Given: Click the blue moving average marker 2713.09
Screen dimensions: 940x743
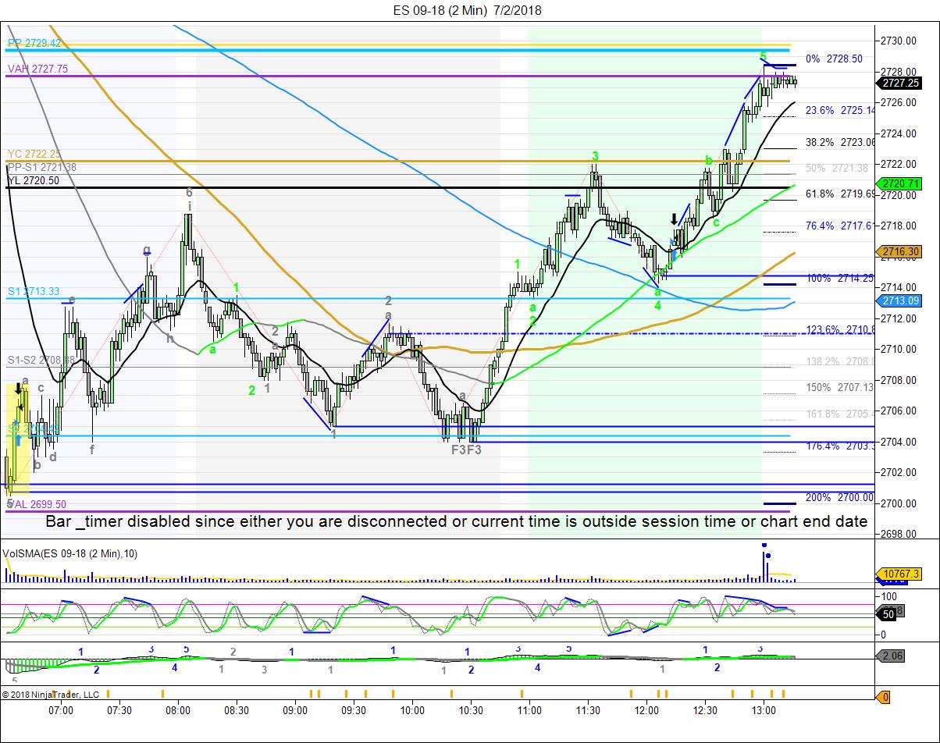Looking at the screenshot, I should tap(899, 301).
